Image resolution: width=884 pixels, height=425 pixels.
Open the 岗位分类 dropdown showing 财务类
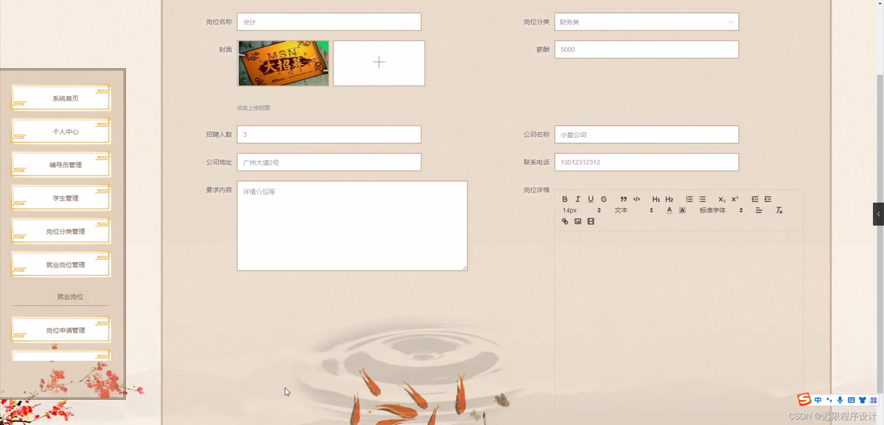click(x=646, y=22)
